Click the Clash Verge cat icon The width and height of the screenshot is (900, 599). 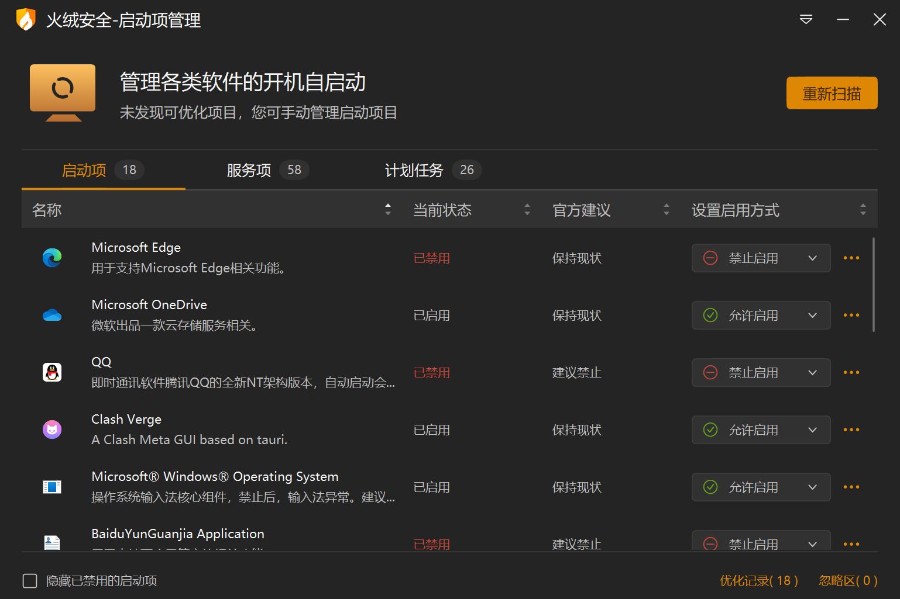point(52,430)
